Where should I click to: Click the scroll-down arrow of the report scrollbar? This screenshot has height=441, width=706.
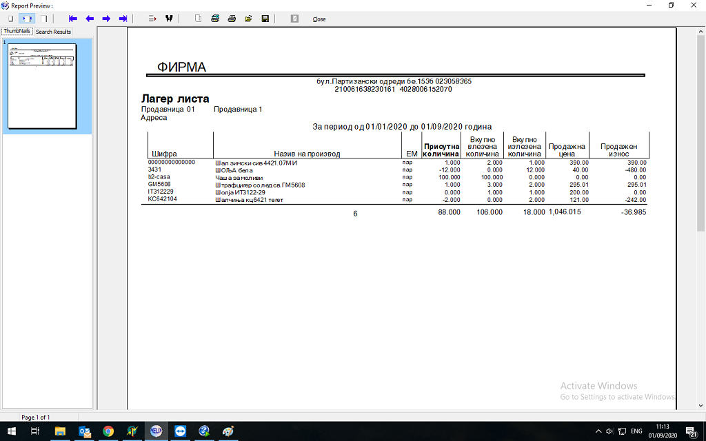coord(700,405)
